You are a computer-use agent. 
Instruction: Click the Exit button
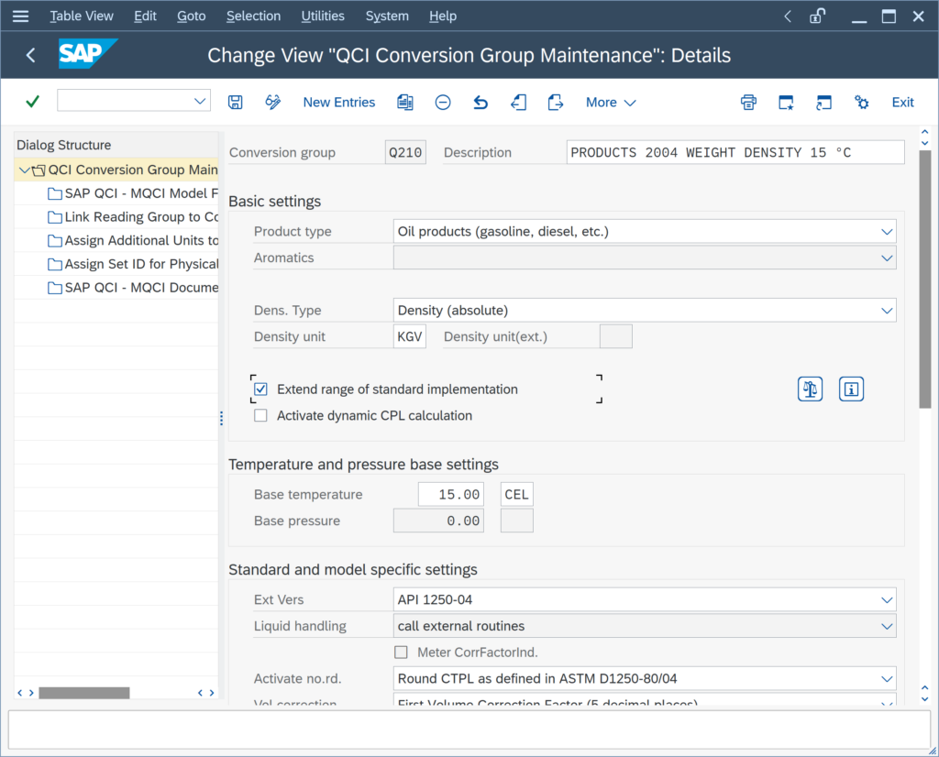902,103
